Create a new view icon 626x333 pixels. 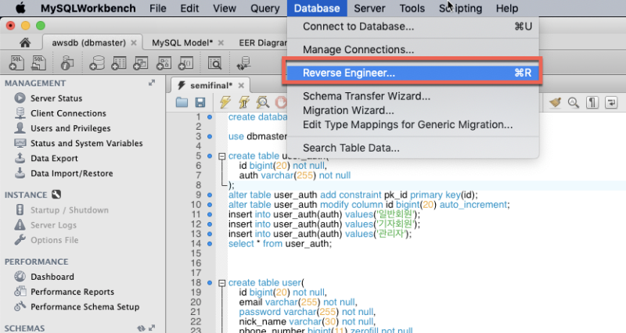pos(141,63)
